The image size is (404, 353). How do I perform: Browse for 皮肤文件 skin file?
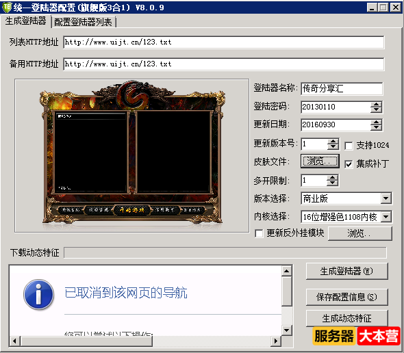(320, 161)
